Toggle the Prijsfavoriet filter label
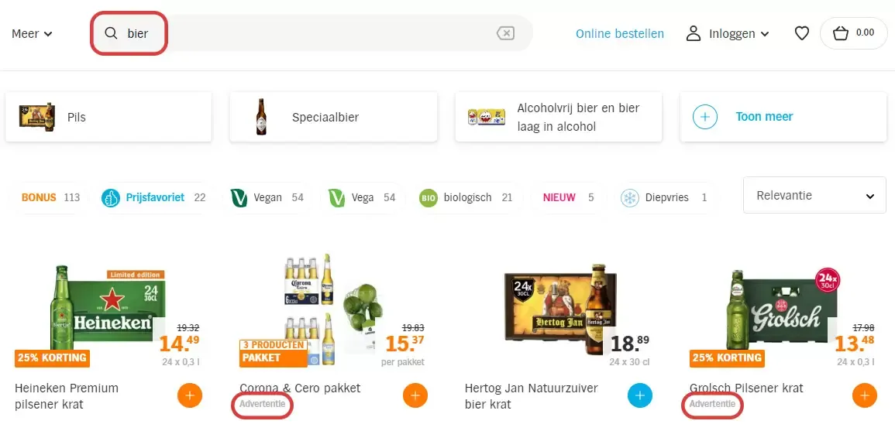Image resolution: width=895 pixels, height=431 pixels. (155, 198)
